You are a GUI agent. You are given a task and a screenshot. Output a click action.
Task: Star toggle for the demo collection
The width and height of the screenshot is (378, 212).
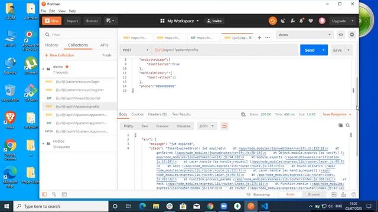67,67
